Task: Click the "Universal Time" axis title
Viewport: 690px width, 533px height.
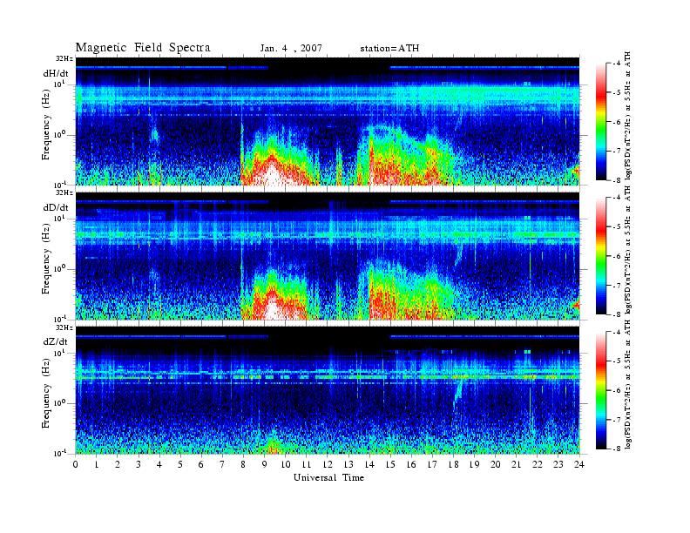Action: (x=328, y=477)
